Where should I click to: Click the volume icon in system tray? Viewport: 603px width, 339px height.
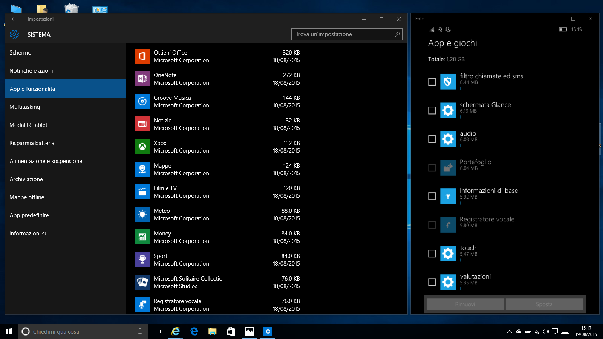click(x=545, y=331)
